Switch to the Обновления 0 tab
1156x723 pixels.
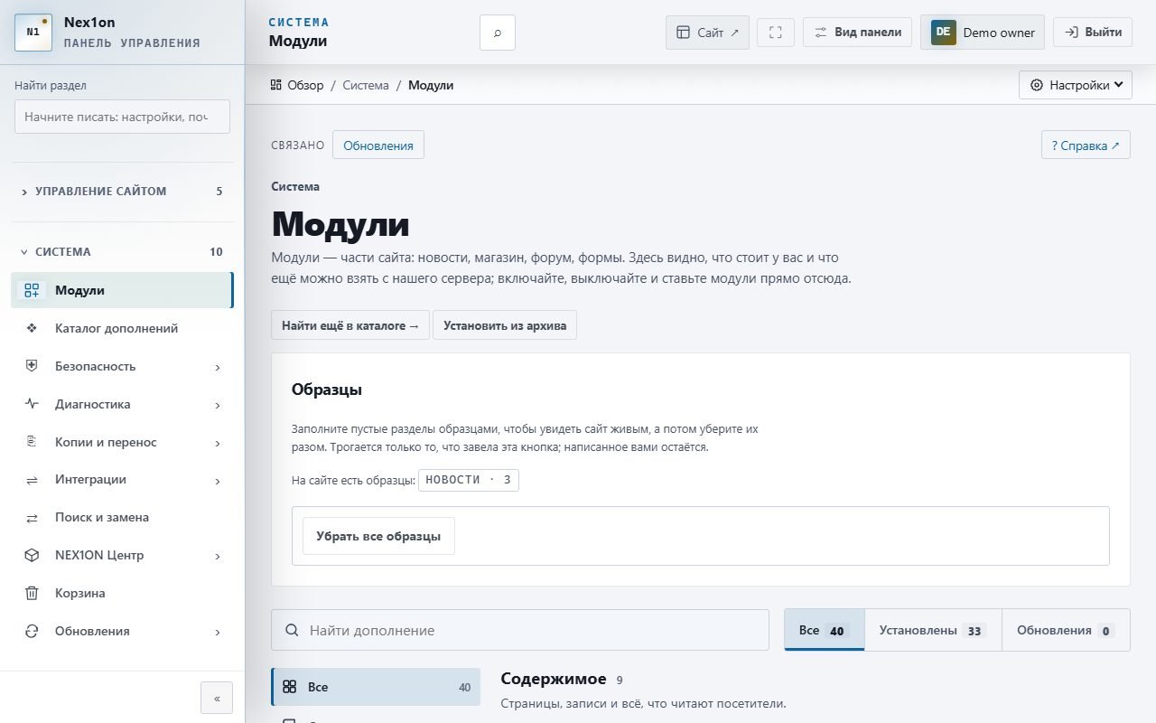1066,630
